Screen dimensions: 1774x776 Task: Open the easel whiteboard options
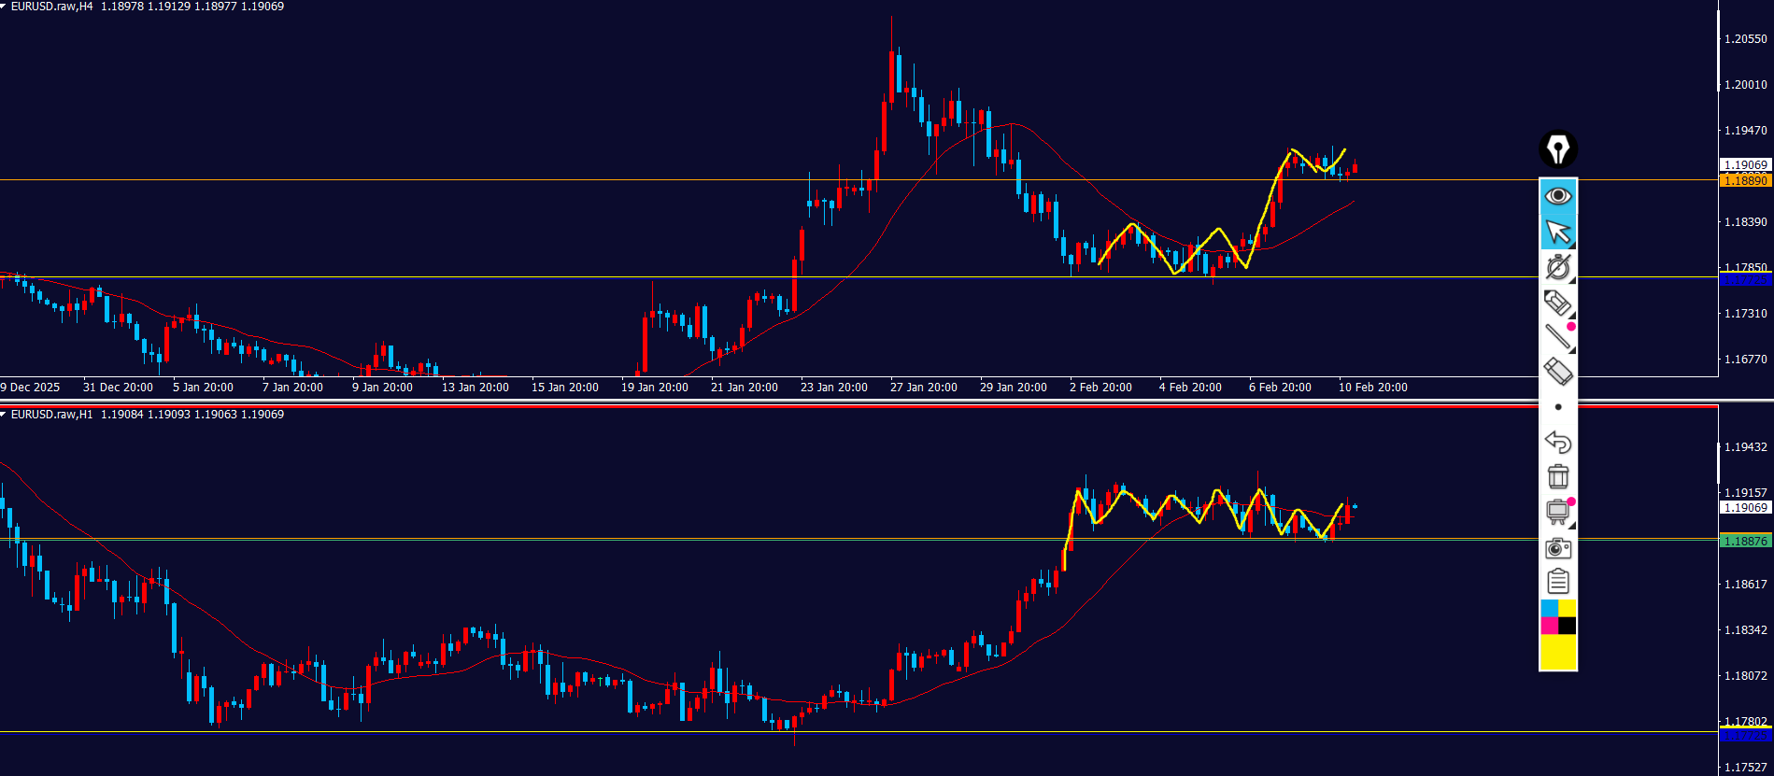(x=1557, y=512)
